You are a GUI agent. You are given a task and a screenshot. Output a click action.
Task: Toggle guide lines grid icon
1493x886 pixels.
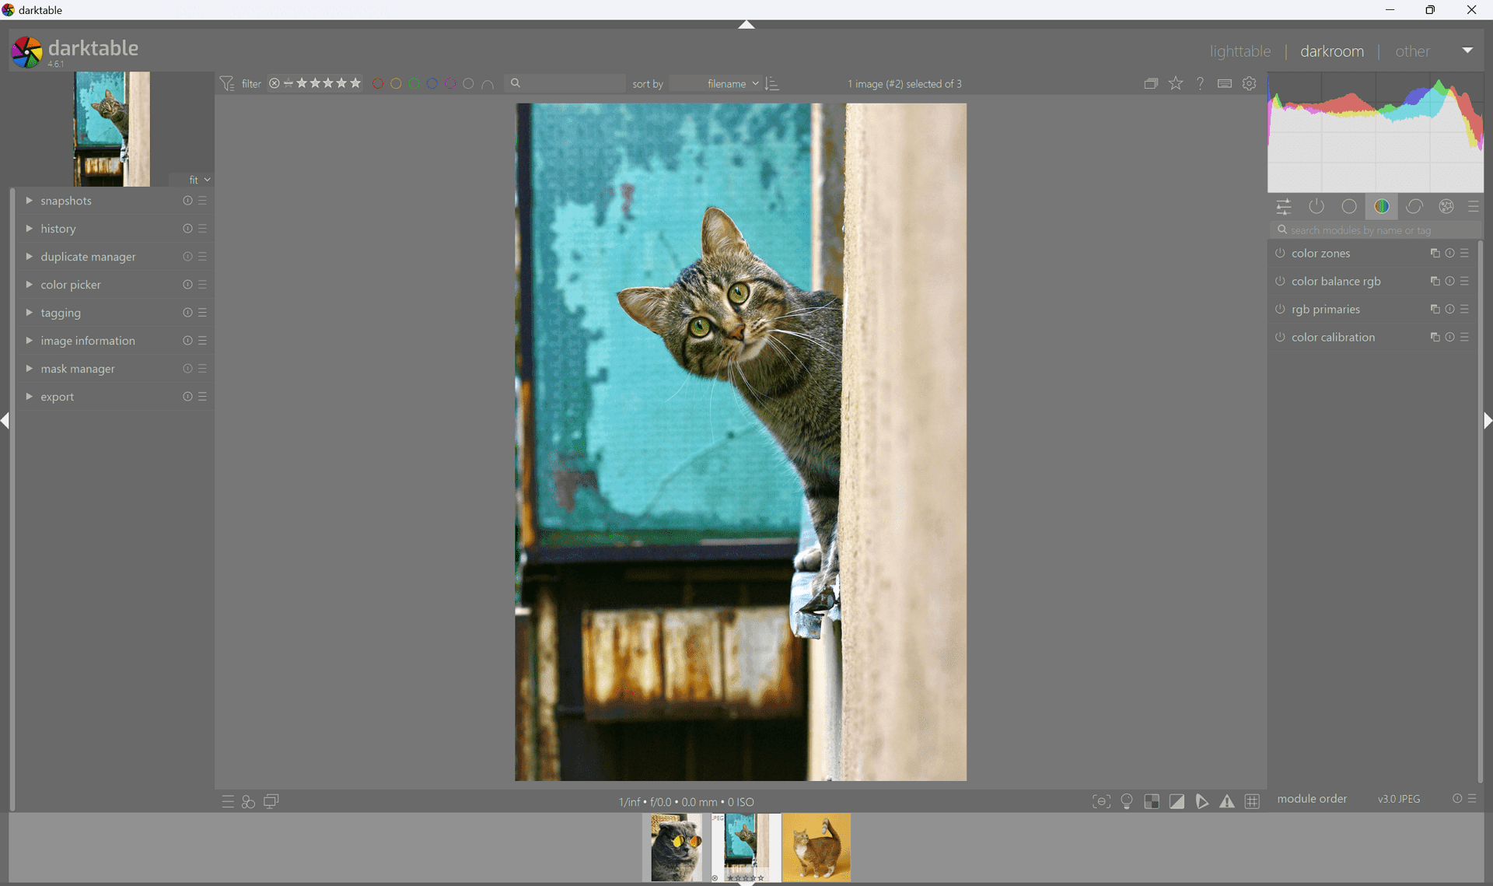pyautogui.click(x=1252, y=801)
